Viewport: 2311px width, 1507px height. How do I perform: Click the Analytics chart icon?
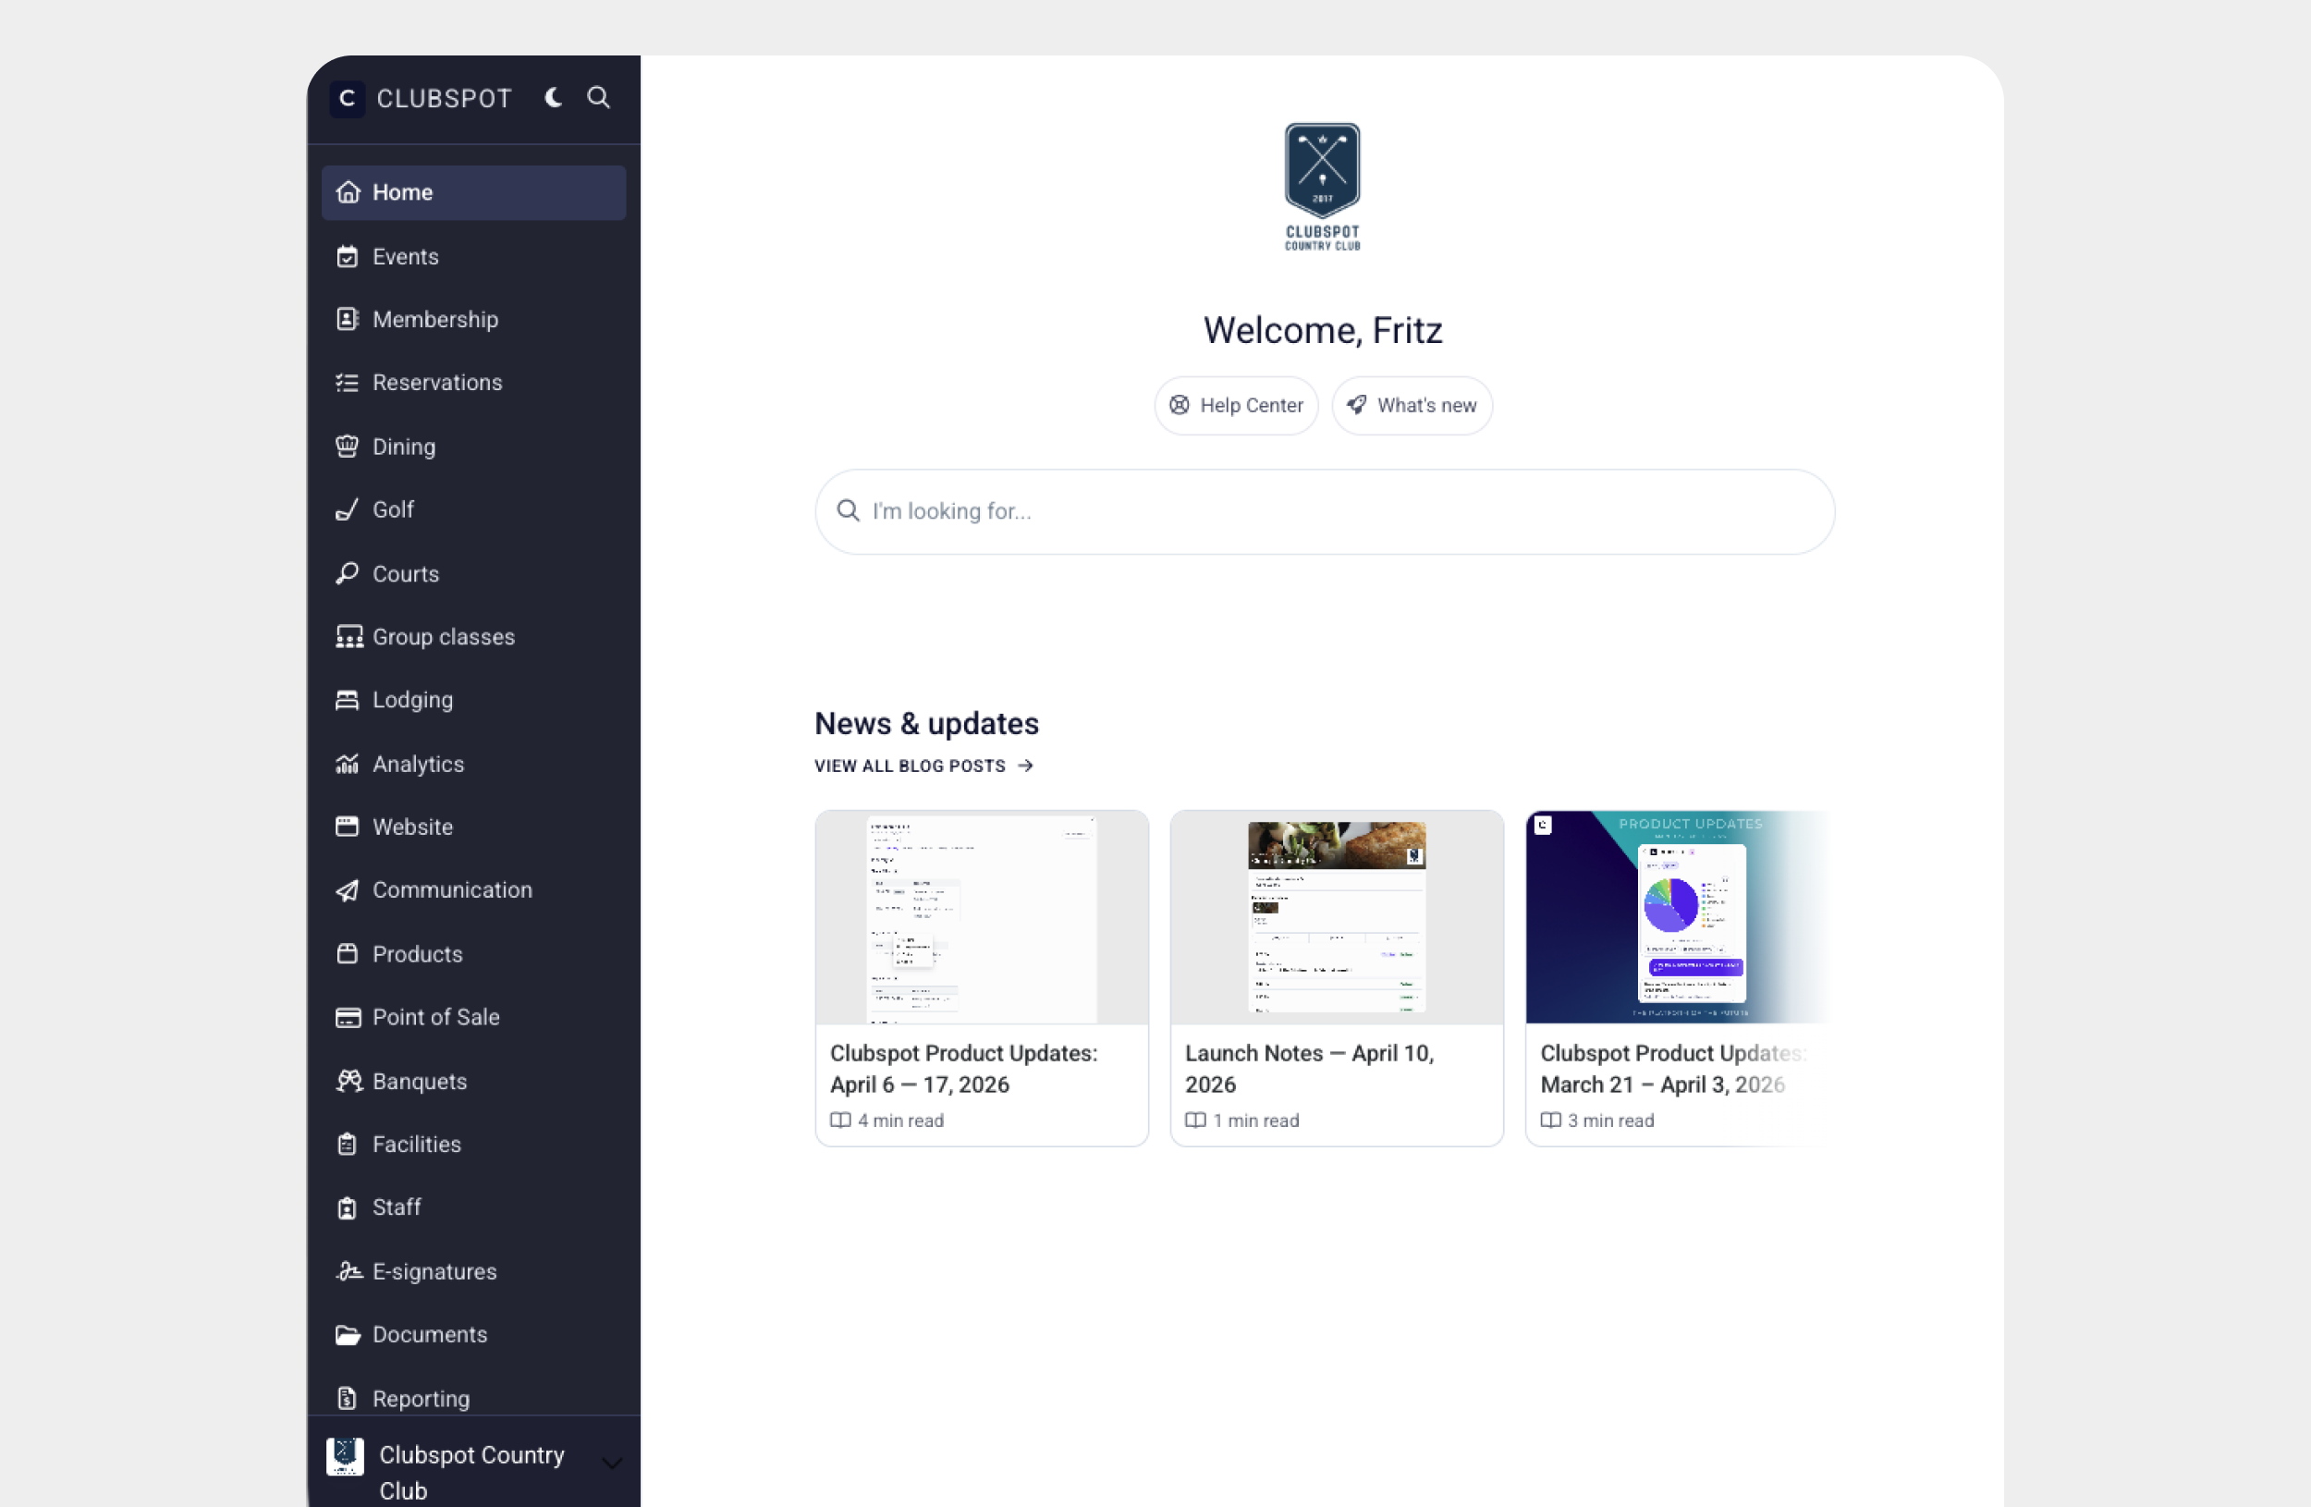(347, 765)
